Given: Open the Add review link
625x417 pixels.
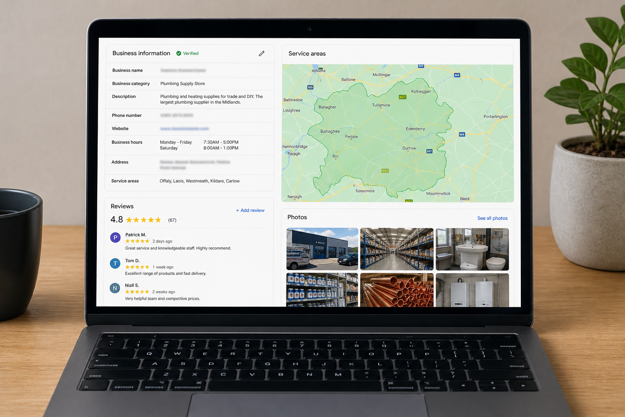Looking at the screenshot, I should [x=250, y=211].
